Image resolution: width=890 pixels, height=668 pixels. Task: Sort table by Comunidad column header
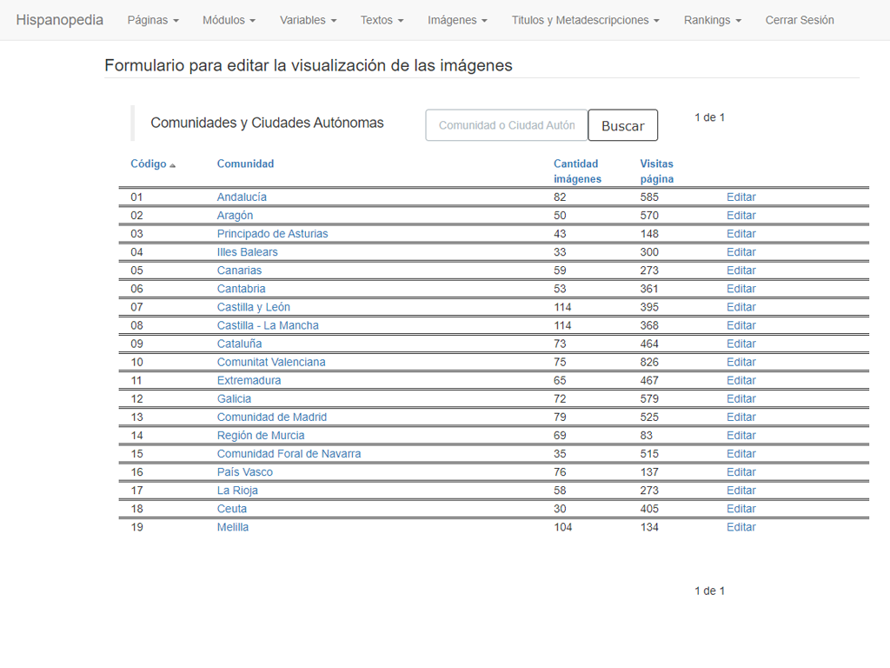click(245, 164)
